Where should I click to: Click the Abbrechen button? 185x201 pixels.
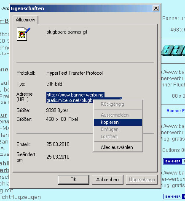click(107, 180)
